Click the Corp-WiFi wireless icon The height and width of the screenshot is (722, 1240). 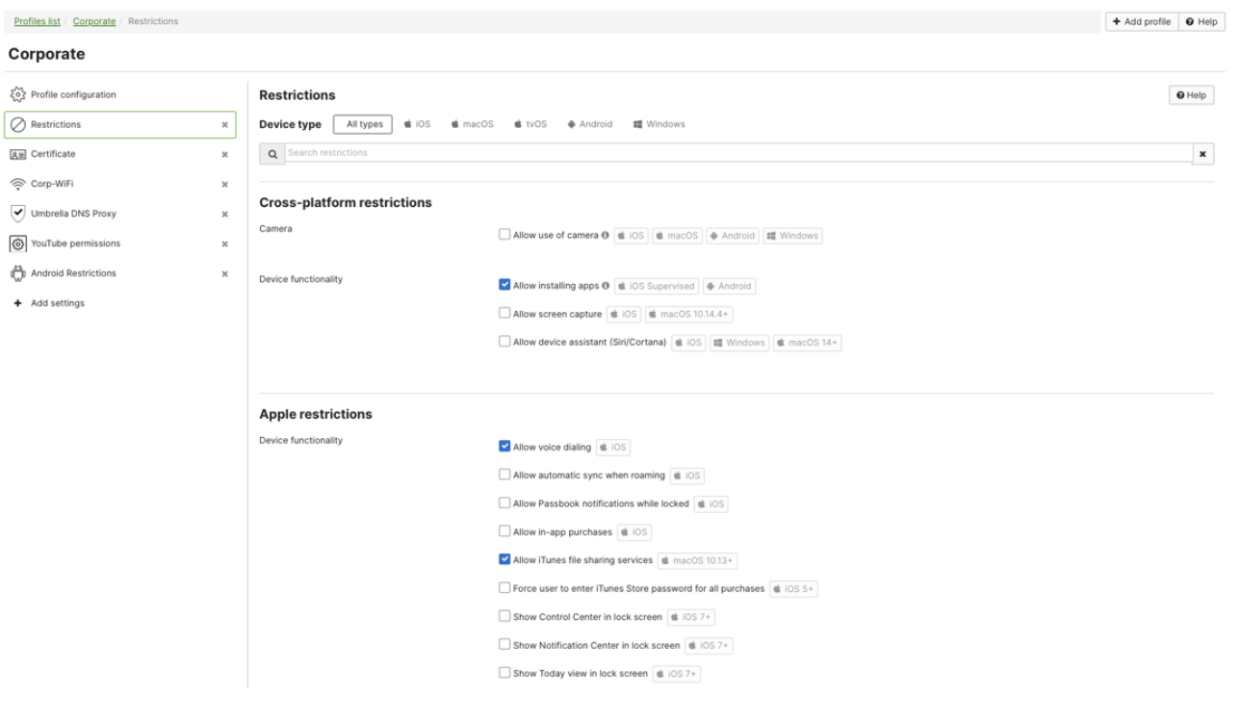click(17, 184)
